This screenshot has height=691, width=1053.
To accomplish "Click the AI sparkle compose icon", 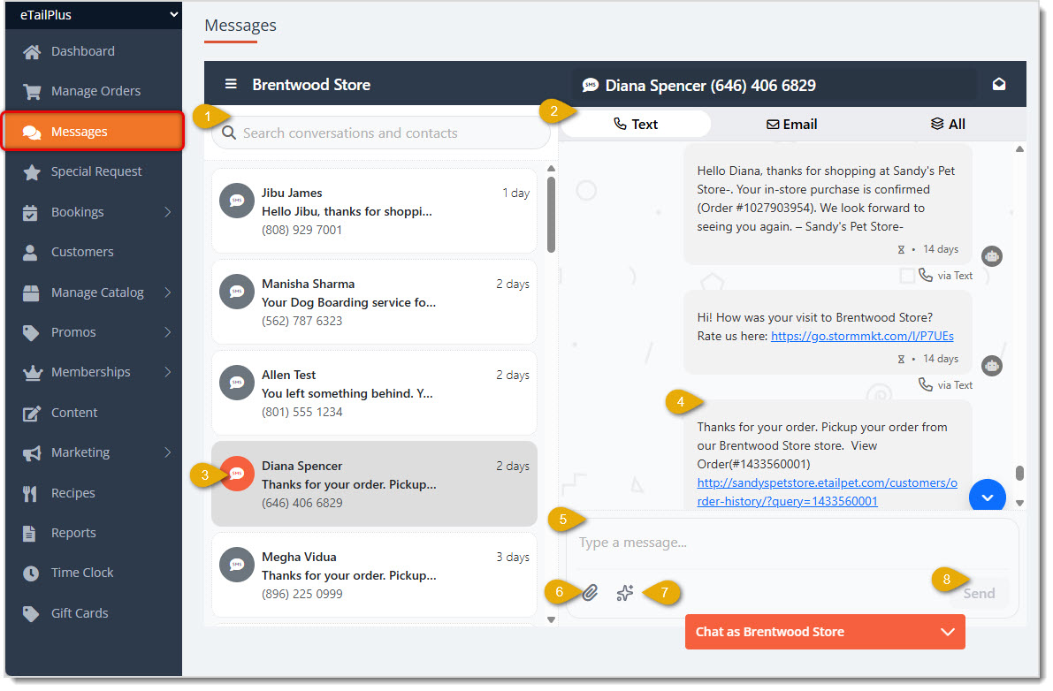I will (624, 592).
